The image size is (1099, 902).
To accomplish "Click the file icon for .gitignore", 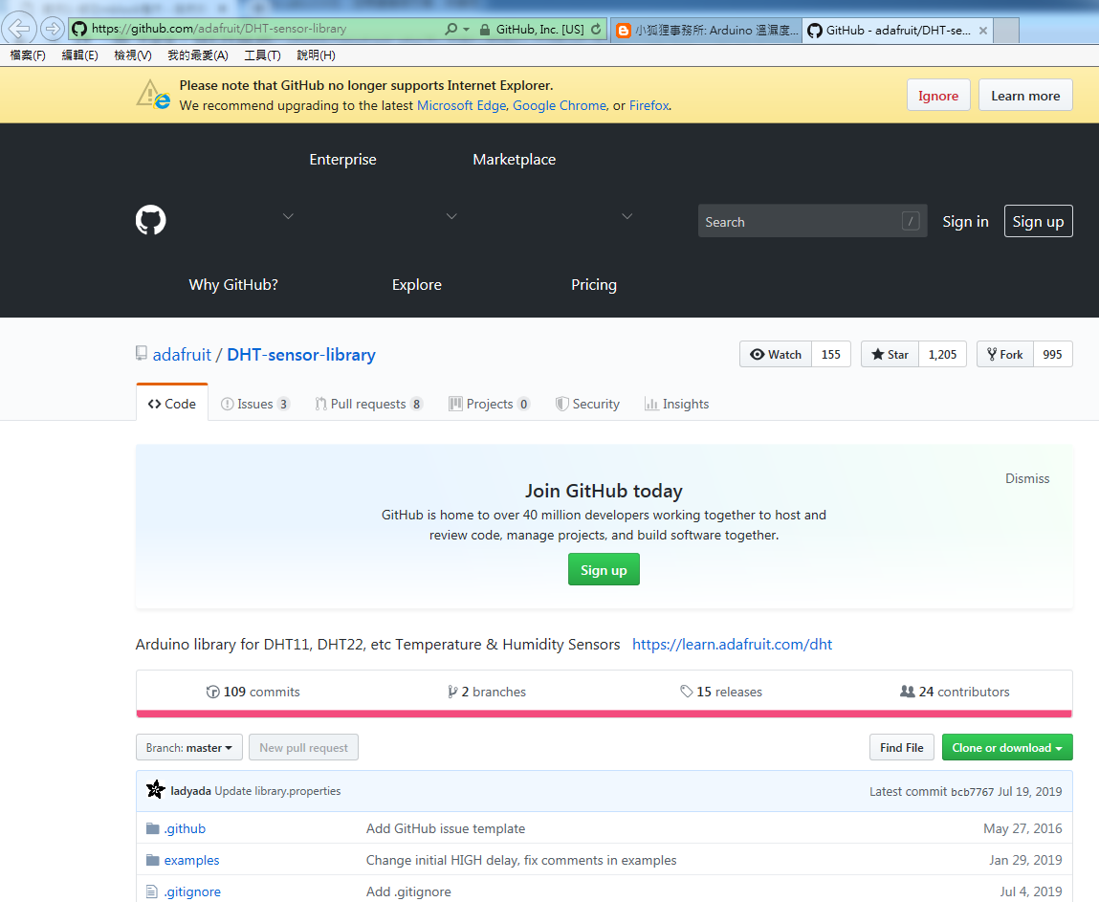I will coord(151,891).
